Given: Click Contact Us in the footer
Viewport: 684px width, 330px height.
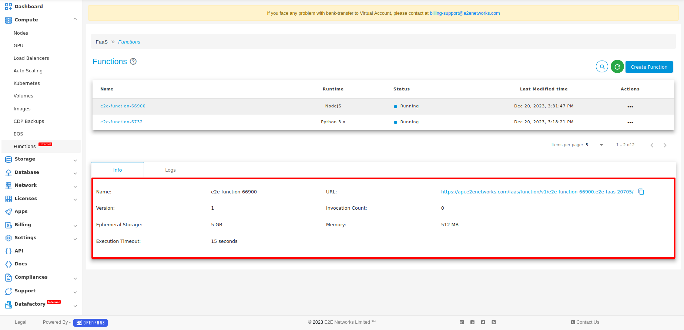Looking at the screenshot, I should [x=585, y=322].
